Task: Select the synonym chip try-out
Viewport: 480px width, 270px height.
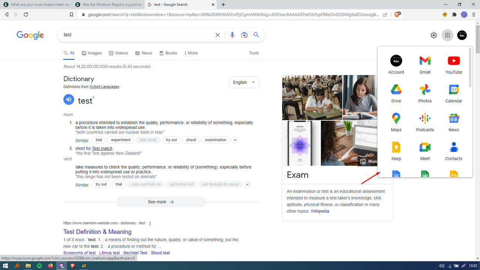Action: pyautogui.click(x=171, y=140)
